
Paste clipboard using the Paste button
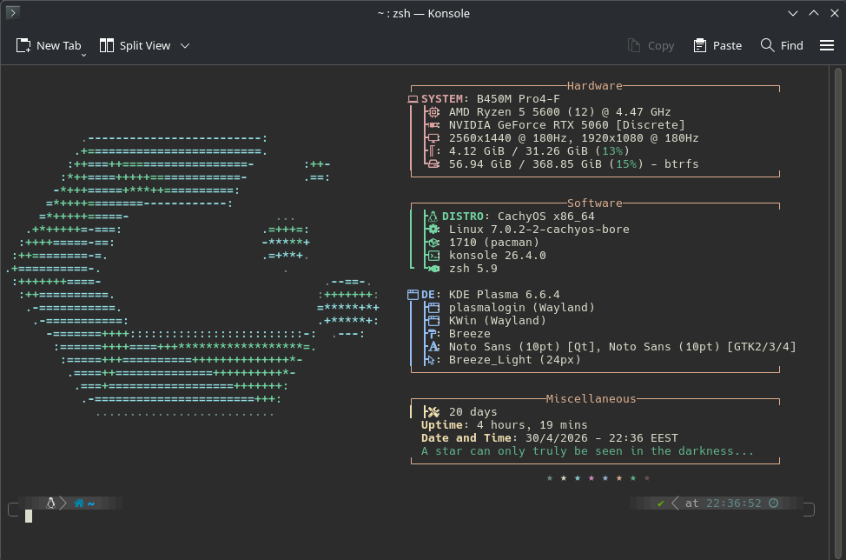(717, 46)
